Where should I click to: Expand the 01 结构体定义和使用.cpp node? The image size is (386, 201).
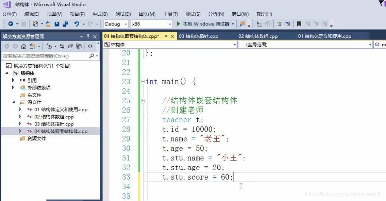click(20, 109)
